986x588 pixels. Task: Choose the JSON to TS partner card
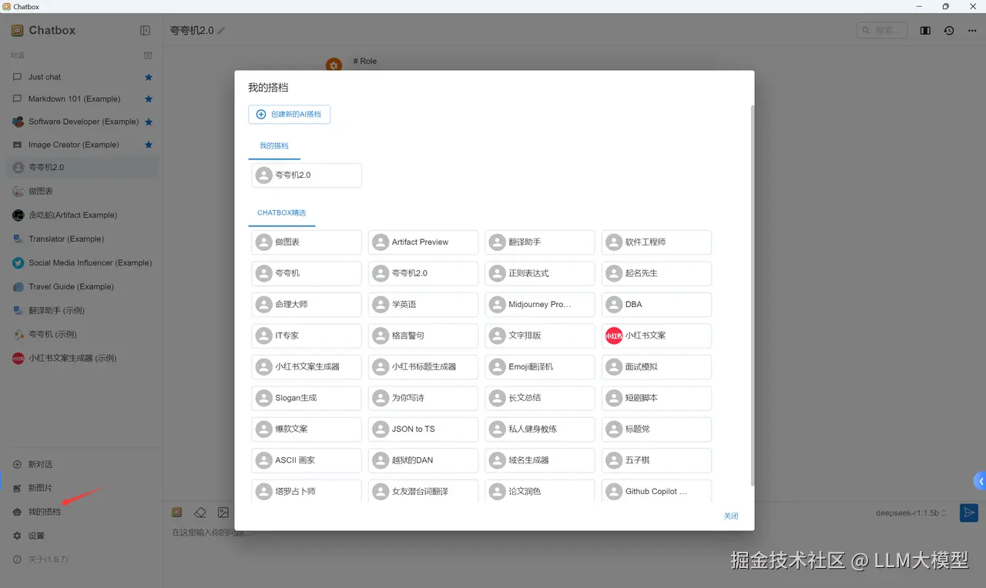coord(423,429)
